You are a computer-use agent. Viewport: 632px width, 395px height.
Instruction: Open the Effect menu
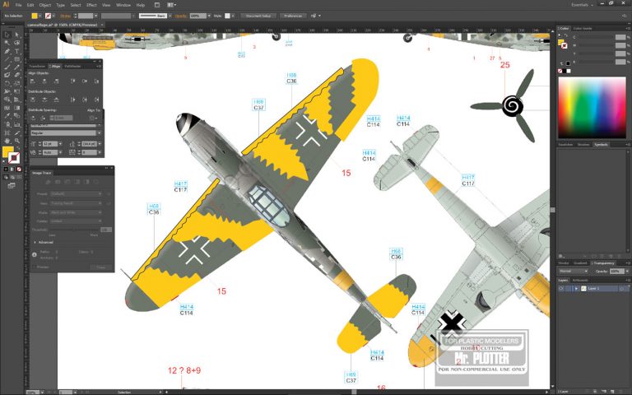[91, 5]
